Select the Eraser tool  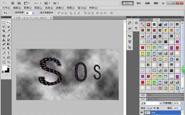(x=4, y=44)
